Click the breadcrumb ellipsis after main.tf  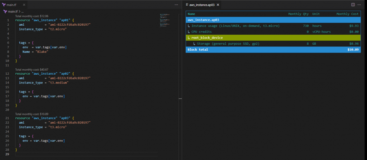[23, 11]
